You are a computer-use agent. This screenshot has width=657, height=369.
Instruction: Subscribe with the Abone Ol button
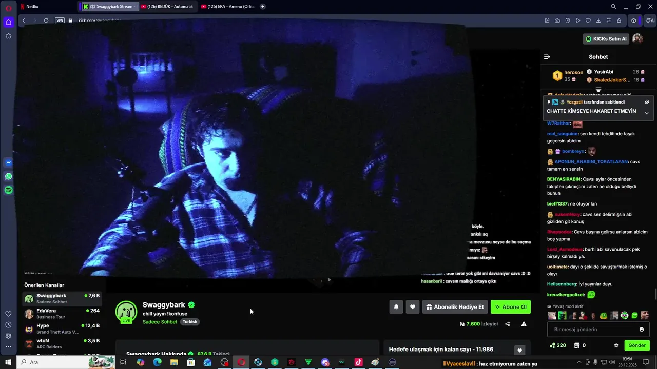[x=511, y=307]
